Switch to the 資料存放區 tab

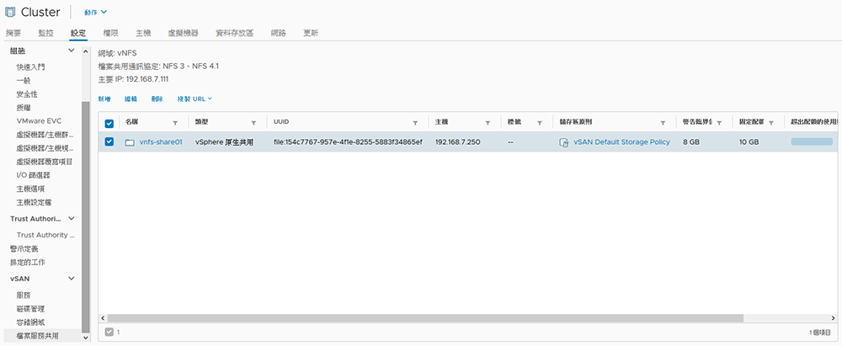pyautogui.click(x=235, y=33)
